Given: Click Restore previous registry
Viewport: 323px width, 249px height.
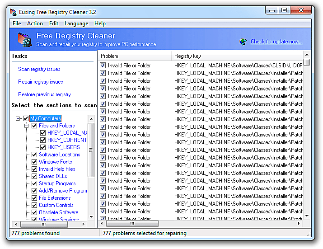Looking at the screenshot, I should tap(44, 94).
